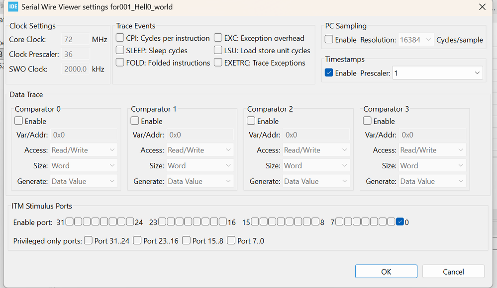Enable ITM stimulus port 31
The width and height of the screenshot is (497, 288).
[70, 222]
